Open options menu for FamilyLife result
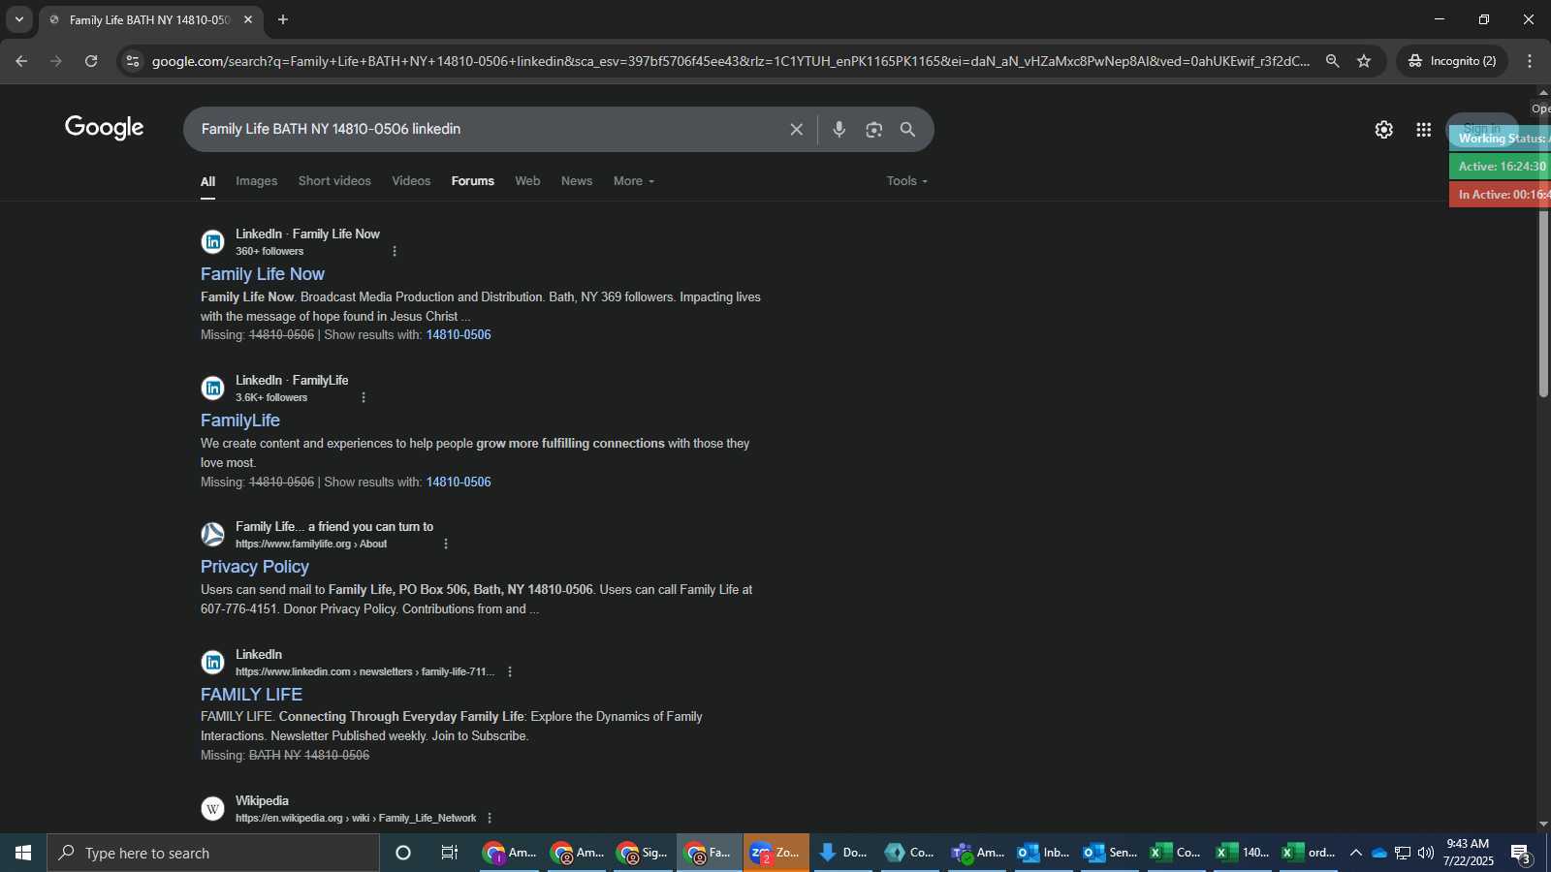The image size is (1551, 872). pyautogui.click(x=364, y=398)
